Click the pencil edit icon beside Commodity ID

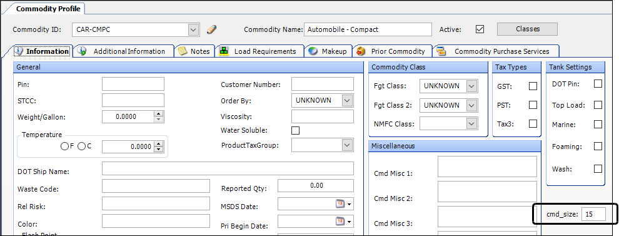point(212,29)
